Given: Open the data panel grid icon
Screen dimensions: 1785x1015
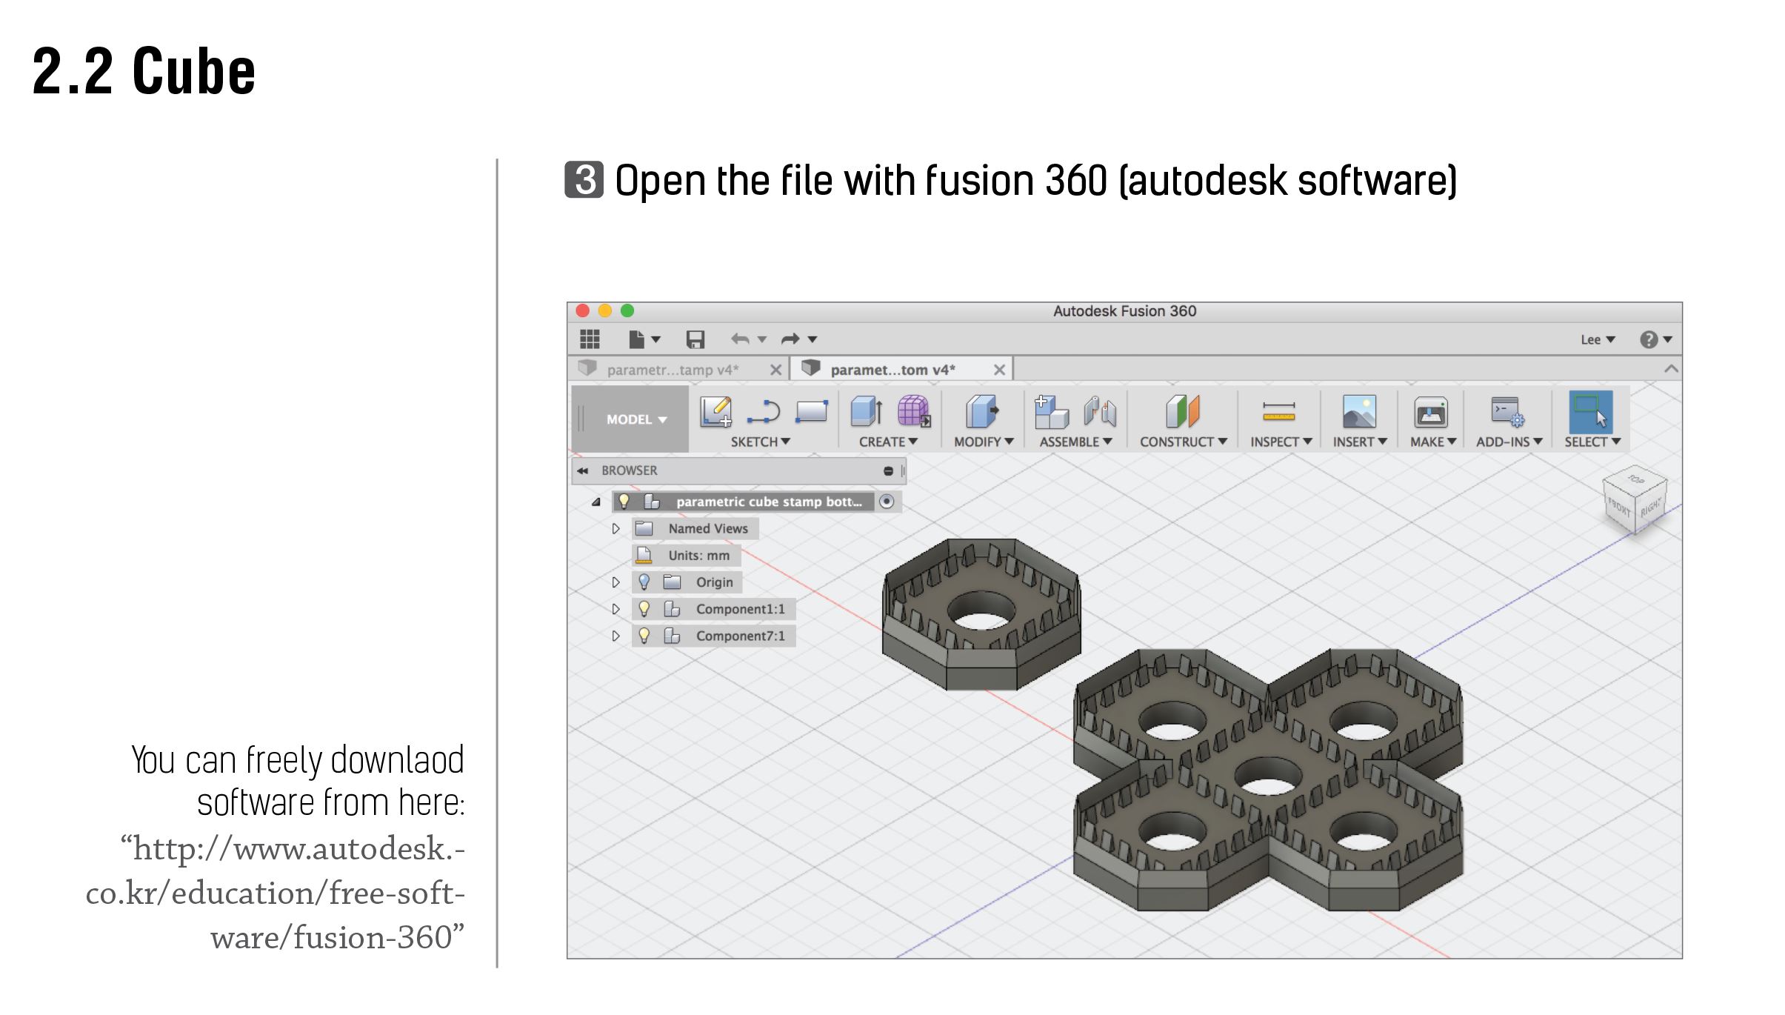Looking at the screenshot, I should 590,339.
